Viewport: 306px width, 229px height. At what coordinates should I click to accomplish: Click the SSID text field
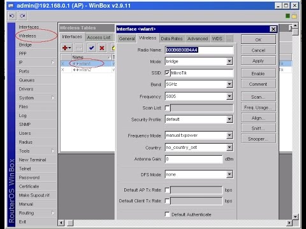[x=201, y=73]
